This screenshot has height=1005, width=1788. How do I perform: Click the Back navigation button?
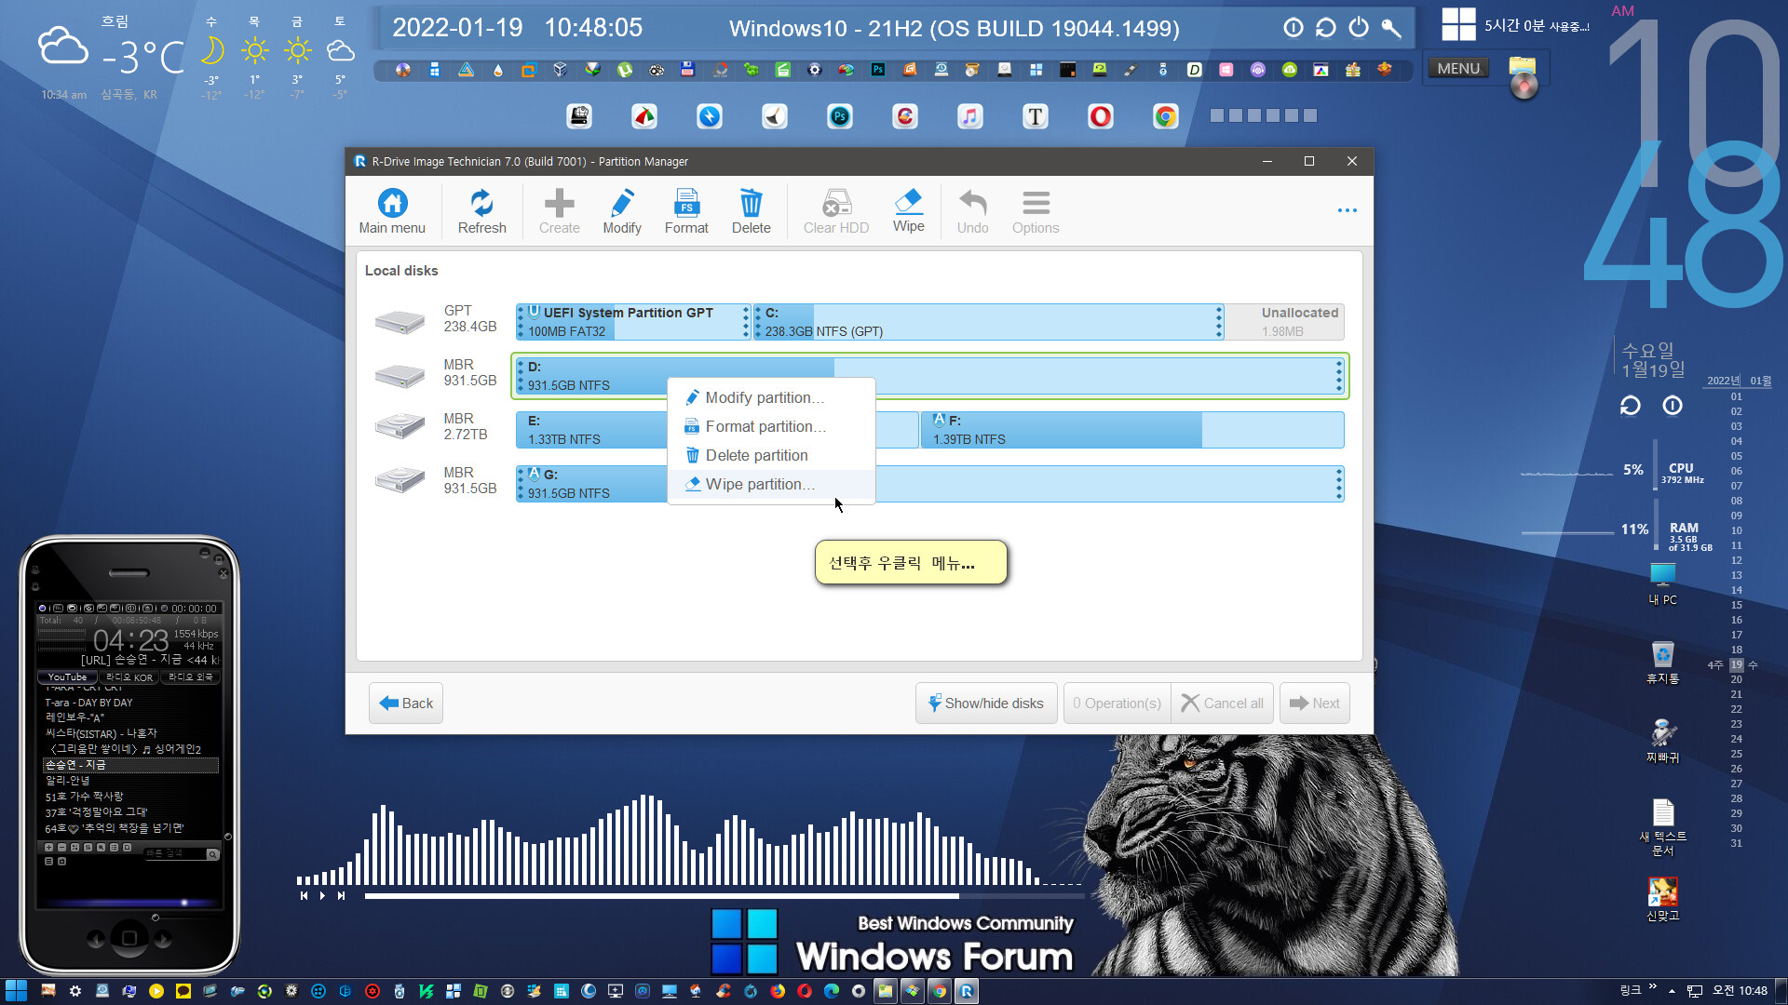(x=410, y=703)
